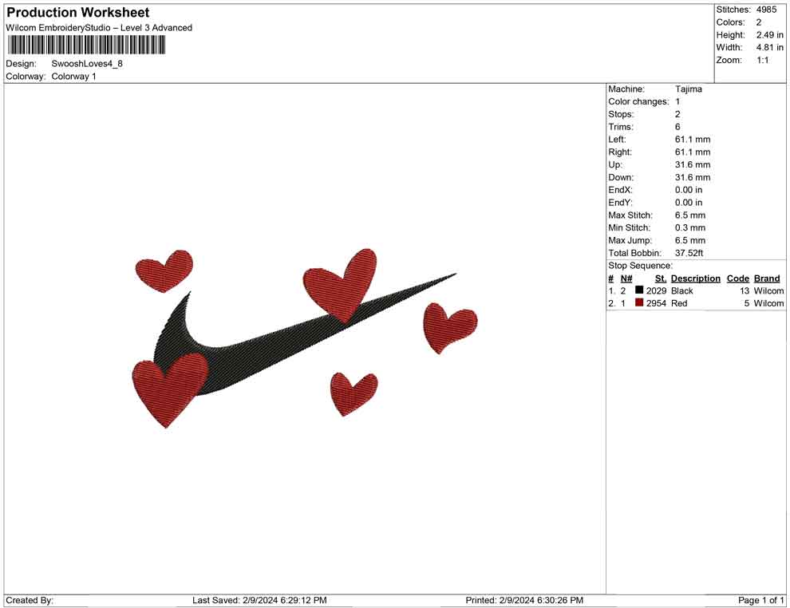Click the red thread color swatch
This screenshot has width=790, height=608.
(639, 302)
